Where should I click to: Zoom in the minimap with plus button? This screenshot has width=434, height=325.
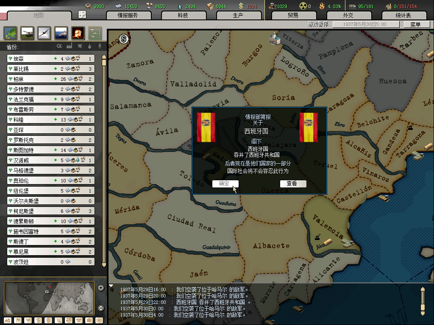101,288
